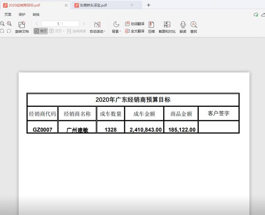Zoom out with the minus magnifier
Viewport: 265px width, 215px height.
point(2,24)
